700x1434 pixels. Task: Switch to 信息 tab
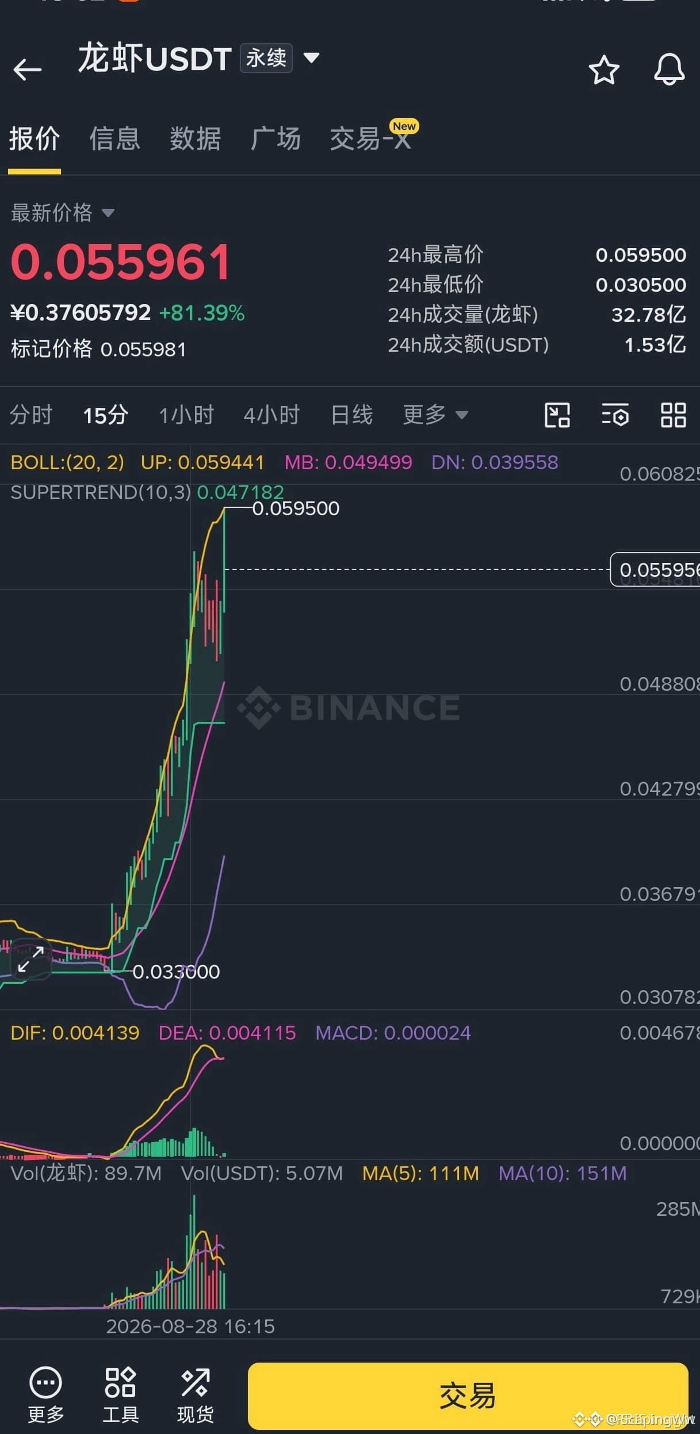pos(114,139)
